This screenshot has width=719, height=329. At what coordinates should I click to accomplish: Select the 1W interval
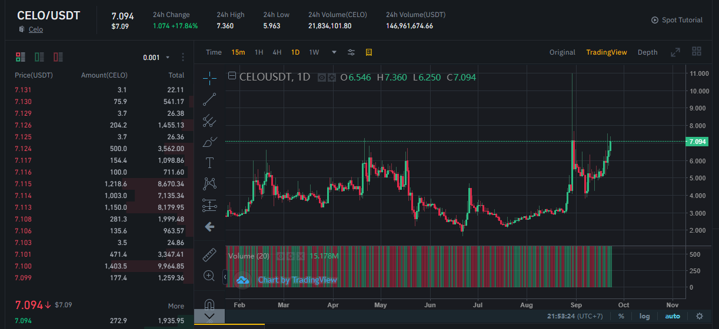click(314, 52)
